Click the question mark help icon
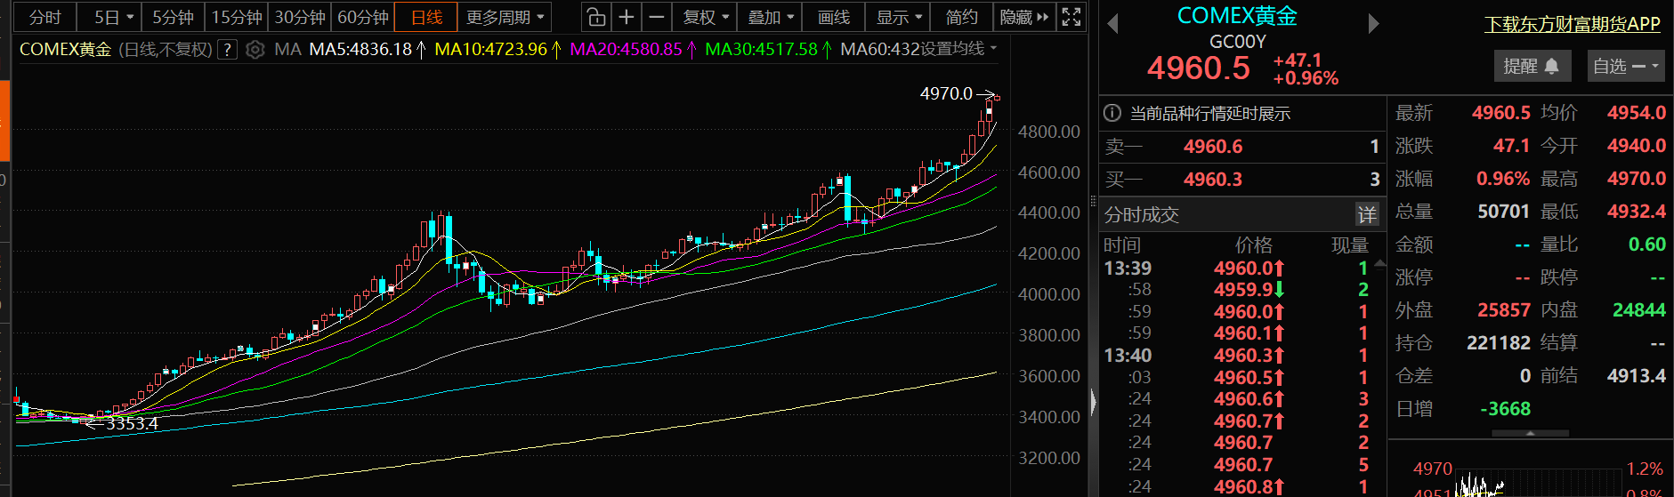This screenshot has width=1674, height=497. [228, 50]
